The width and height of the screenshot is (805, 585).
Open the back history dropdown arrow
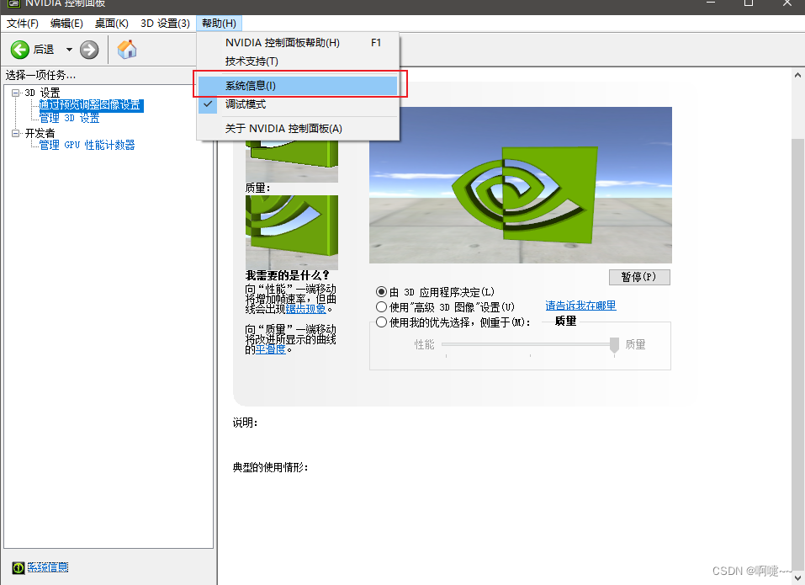coord(69,50)
